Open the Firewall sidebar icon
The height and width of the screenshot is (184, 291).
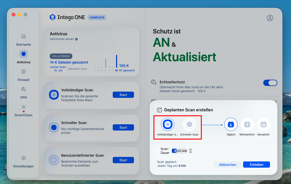(x=24, y=72)
